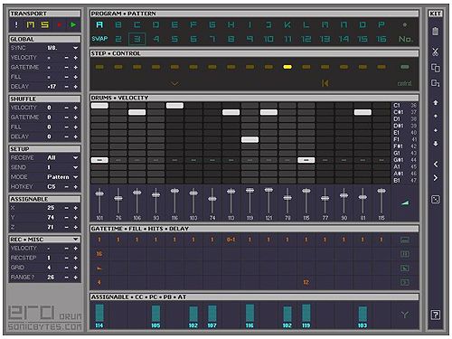Click the copy icon in Kit strip
This screenshot has width=452, height=339.
(x=435, y=68)
